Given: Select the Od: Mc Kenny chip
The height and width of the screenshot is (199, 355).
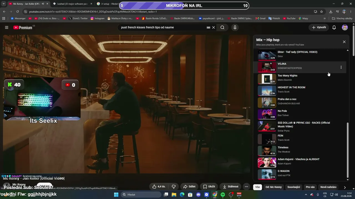Looking at the screenshot, I should click(273, 187).
